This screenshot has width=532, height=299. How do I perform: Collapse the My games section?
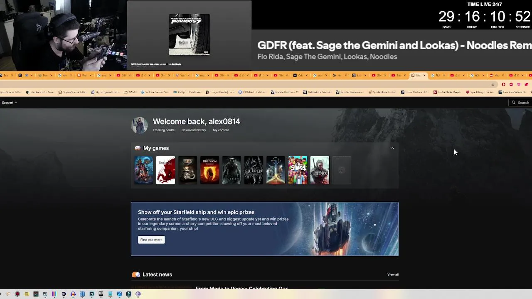coord(392,148)
